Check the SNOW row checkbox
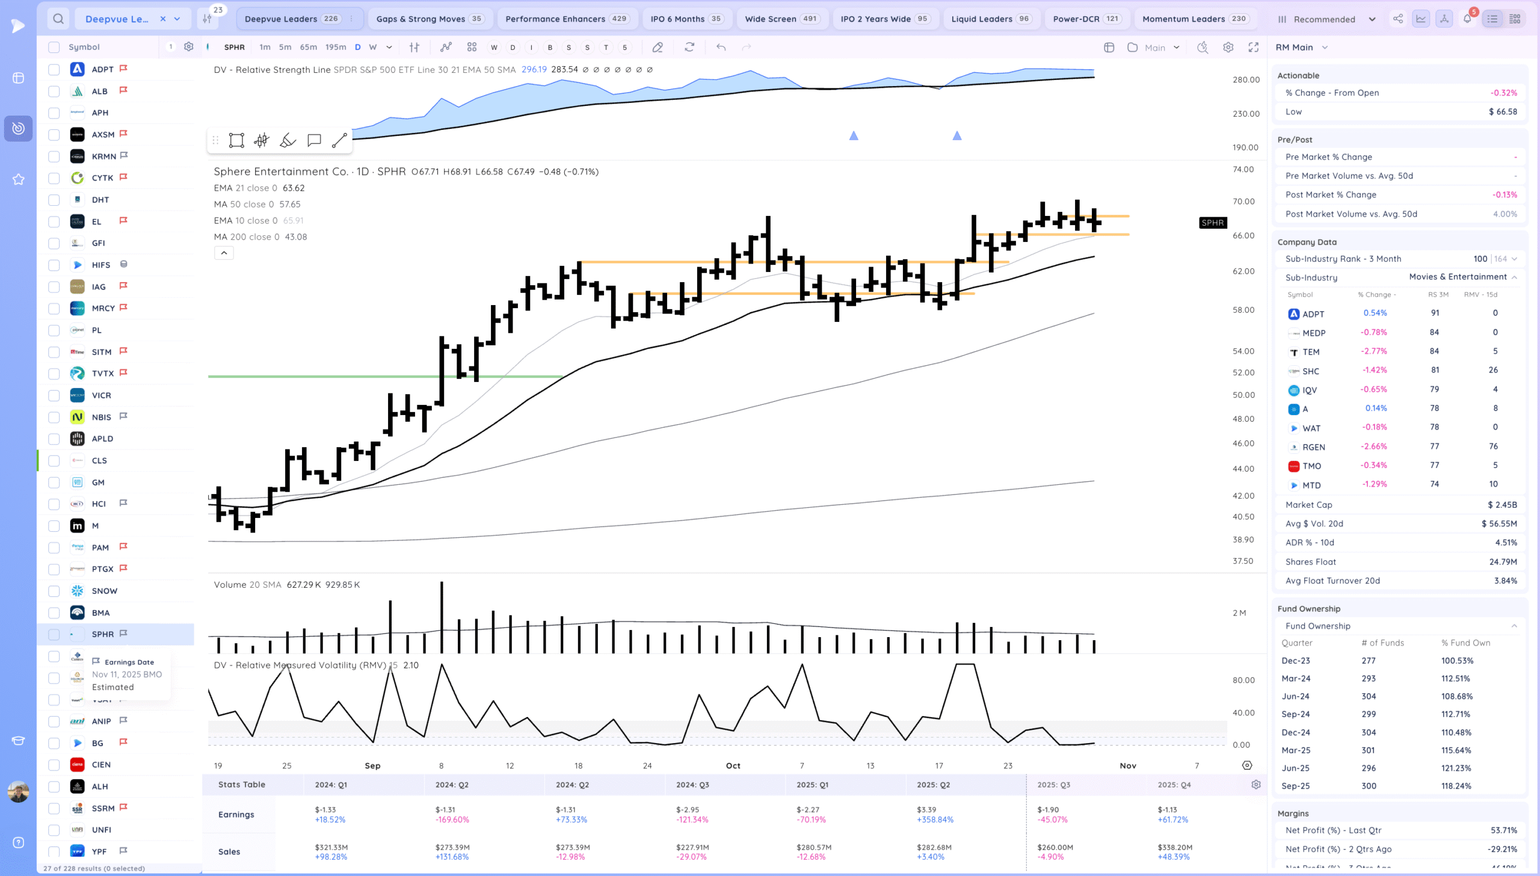Screen dimensions: 1540x876 coord(54,591)
